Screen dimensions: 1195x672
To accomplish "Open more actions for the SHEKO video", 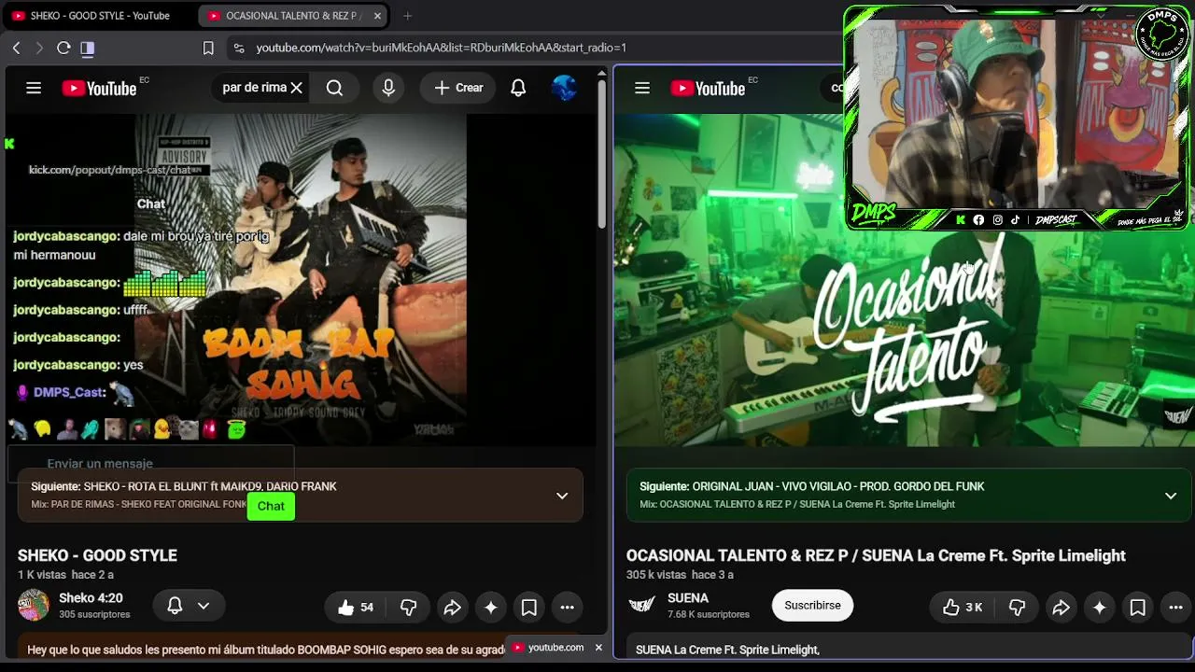I will (x=567, y=608).
